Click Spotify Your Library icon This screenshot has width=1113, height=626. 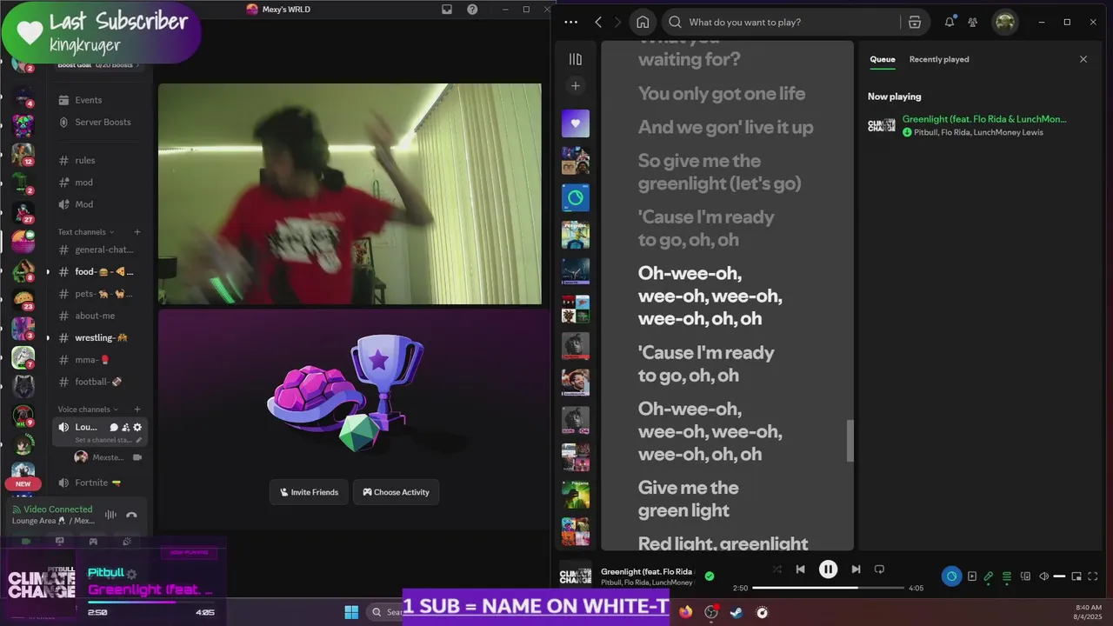(x=575, y=59)
